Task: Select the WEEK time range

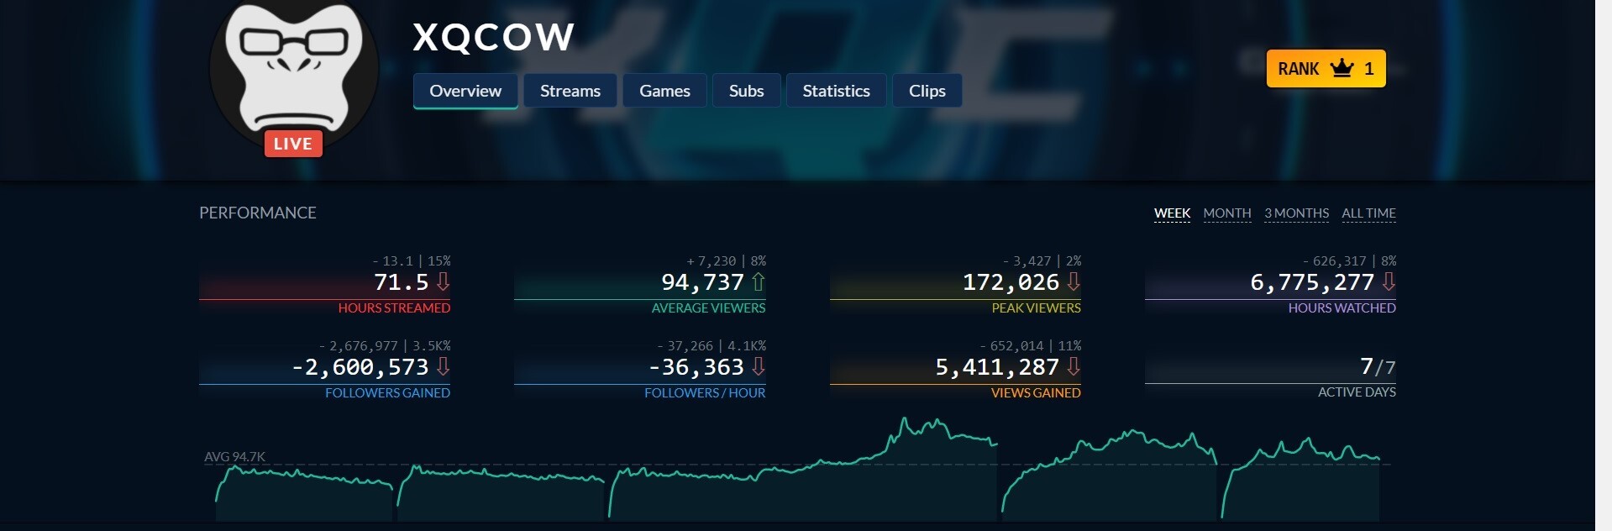Action: (1172, 213)
